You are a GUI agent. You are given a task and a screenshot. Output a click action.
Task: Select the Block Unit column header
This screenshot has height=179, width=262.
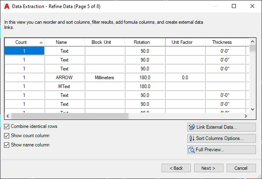point(105,42)
